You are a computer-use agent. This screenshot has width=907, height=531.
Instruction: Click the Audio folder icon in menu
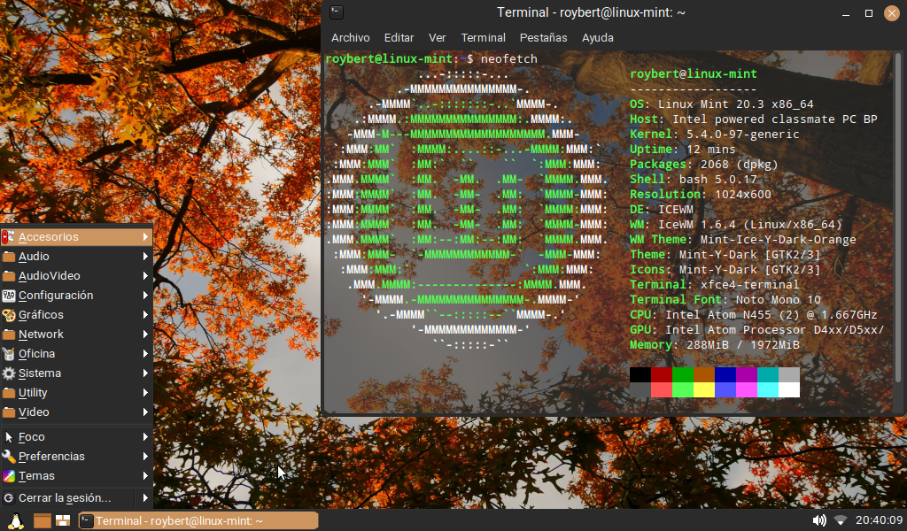[9, 257]
